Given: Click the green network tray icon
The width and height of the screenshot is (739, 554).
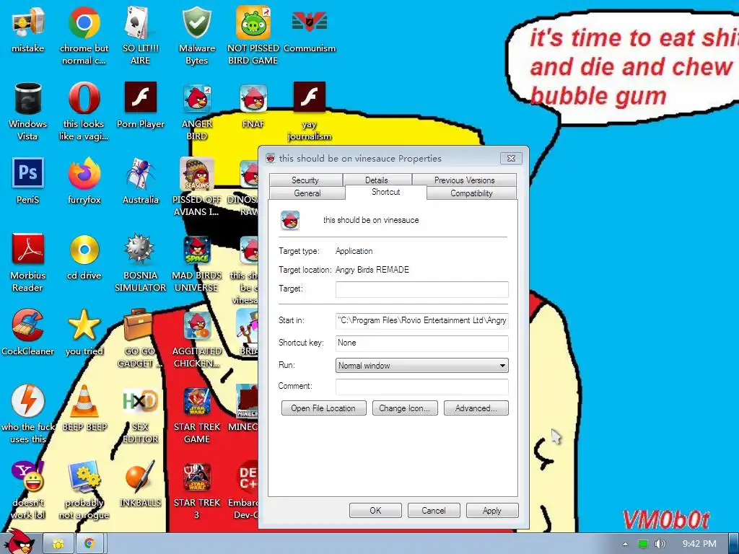Looking at the screenshot, I should coord(643,544).
